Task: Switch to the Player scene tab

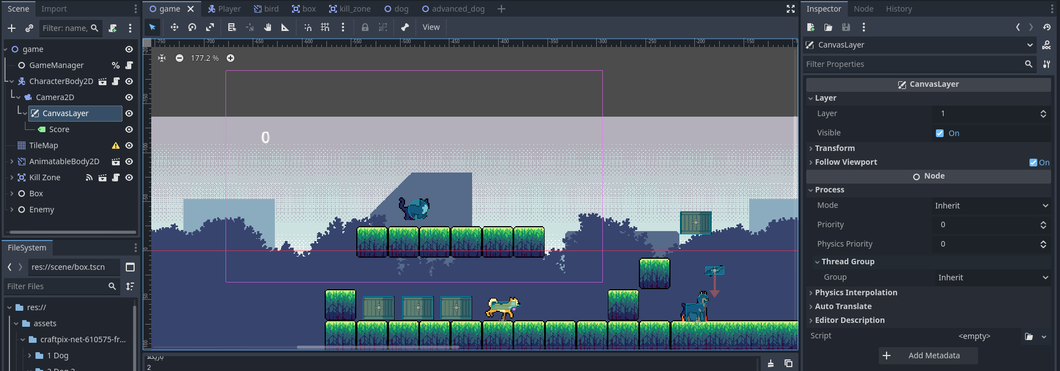Action: point(224,9)
